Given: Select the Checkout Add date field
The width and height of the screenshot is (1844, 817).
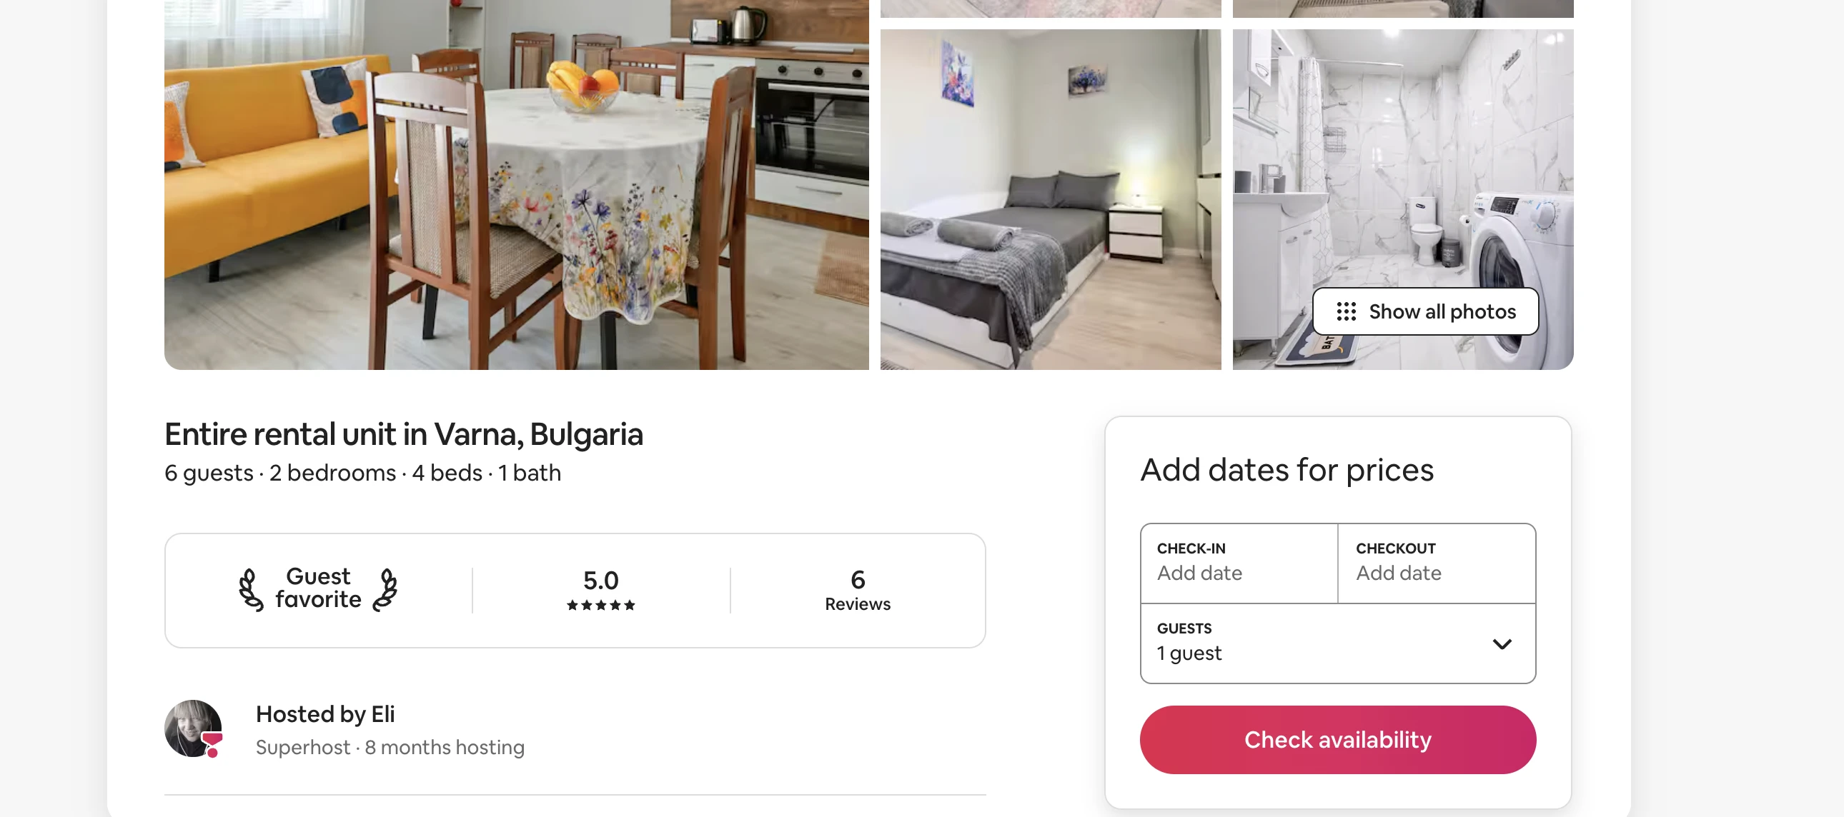Looking at the screenshot, I should [x=1437, y=563].
